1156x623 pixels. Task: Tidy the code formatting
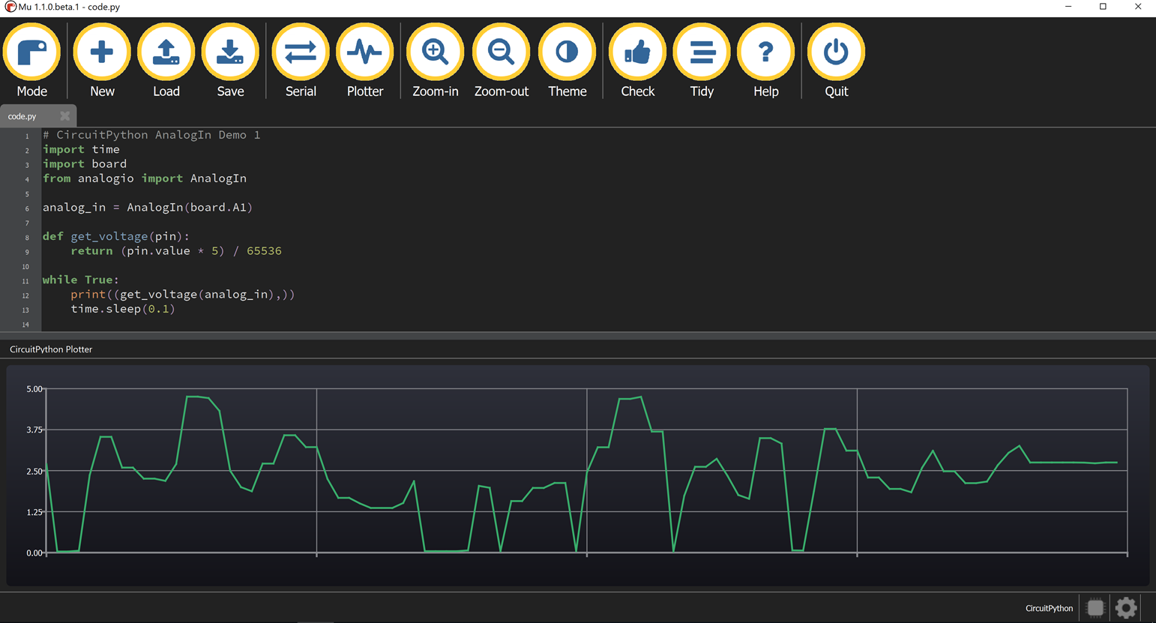pos(702,52)
